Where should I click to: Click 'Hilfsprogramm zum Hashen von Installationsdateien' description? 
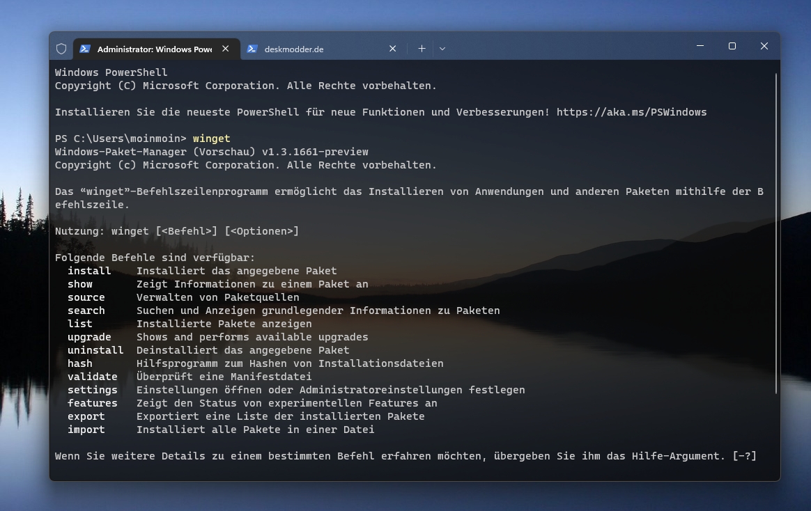290,363
